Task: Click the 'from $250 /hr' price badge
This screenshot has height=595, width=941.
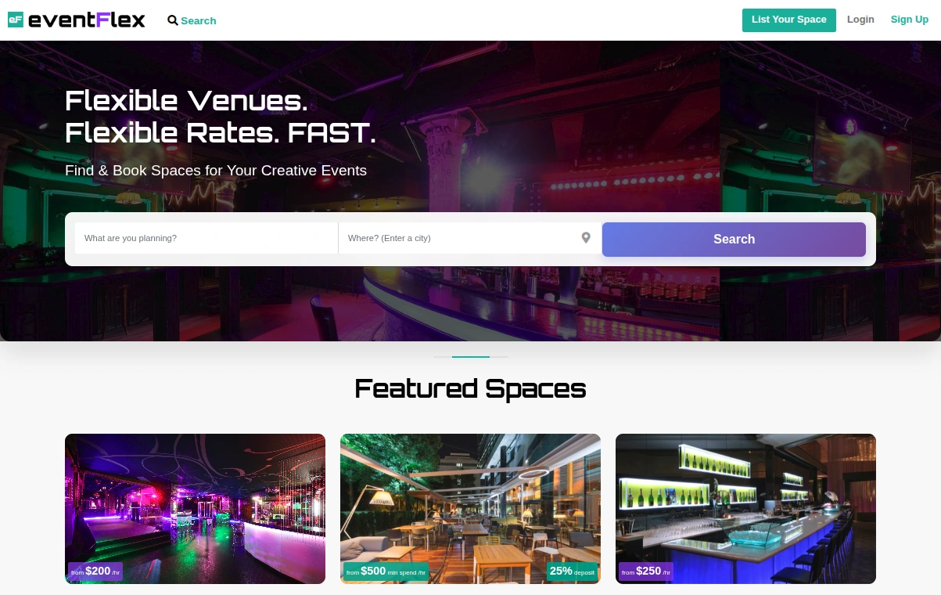Action: tap(646, 572)
